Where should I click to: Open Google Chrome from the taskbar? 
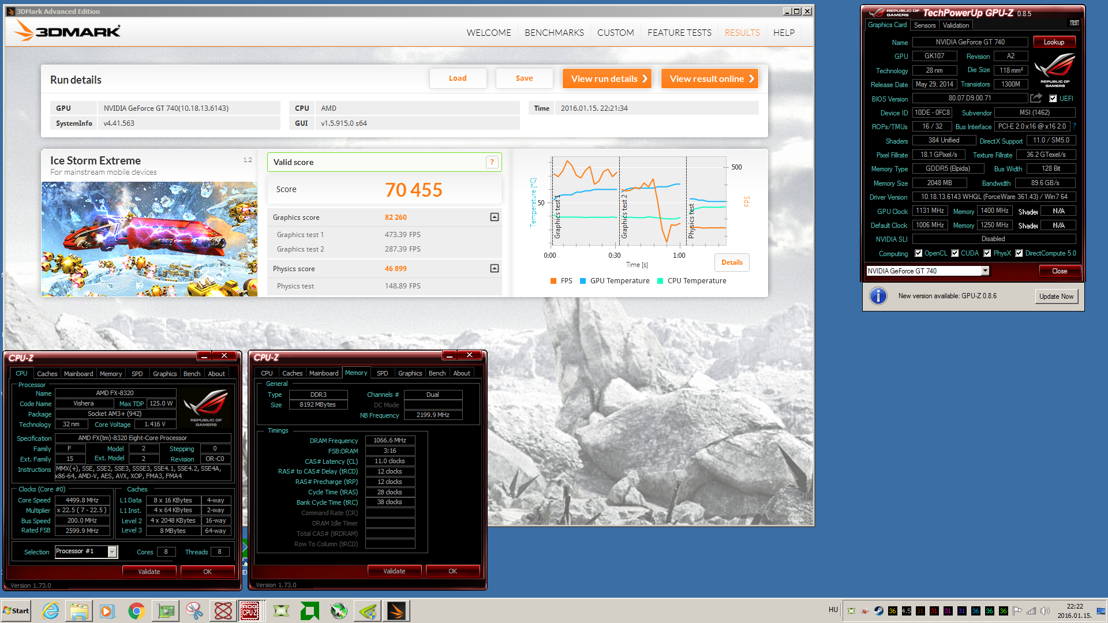[x=137, y=611]
